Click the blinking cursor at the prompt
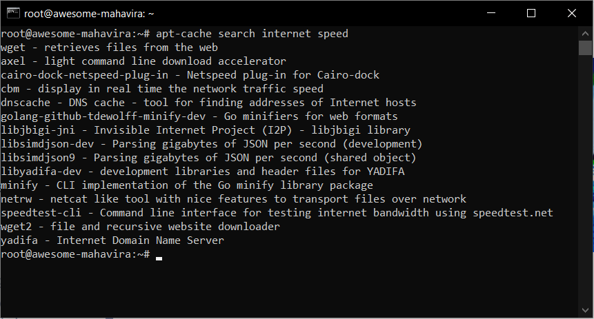This screenshot has width=594, height=319. click(159, 258)
